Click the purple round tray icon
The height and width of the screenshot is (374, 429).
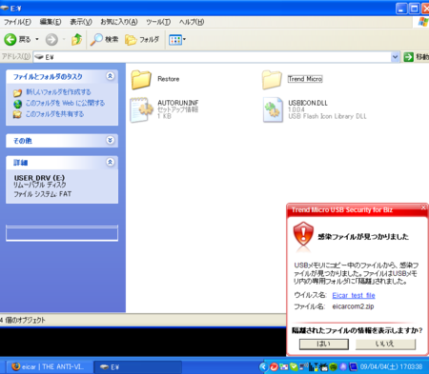tap(343, 367)
